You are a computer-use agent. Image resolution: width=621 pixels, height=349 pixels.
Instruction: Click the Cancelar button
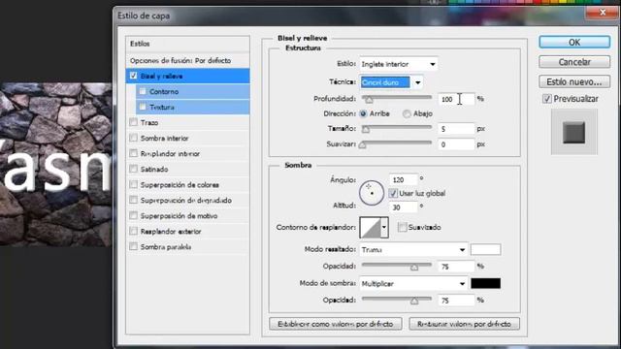coord(574,62)
